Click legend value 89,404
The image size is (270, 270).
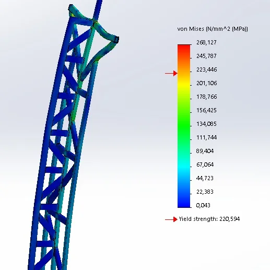(205, 151)
